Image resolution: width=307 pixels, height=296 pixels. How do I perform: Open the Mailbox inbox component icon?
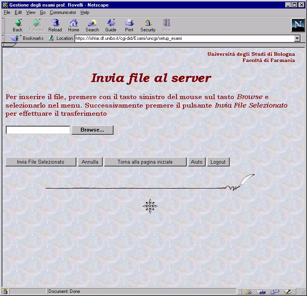(x=261, y=292)
